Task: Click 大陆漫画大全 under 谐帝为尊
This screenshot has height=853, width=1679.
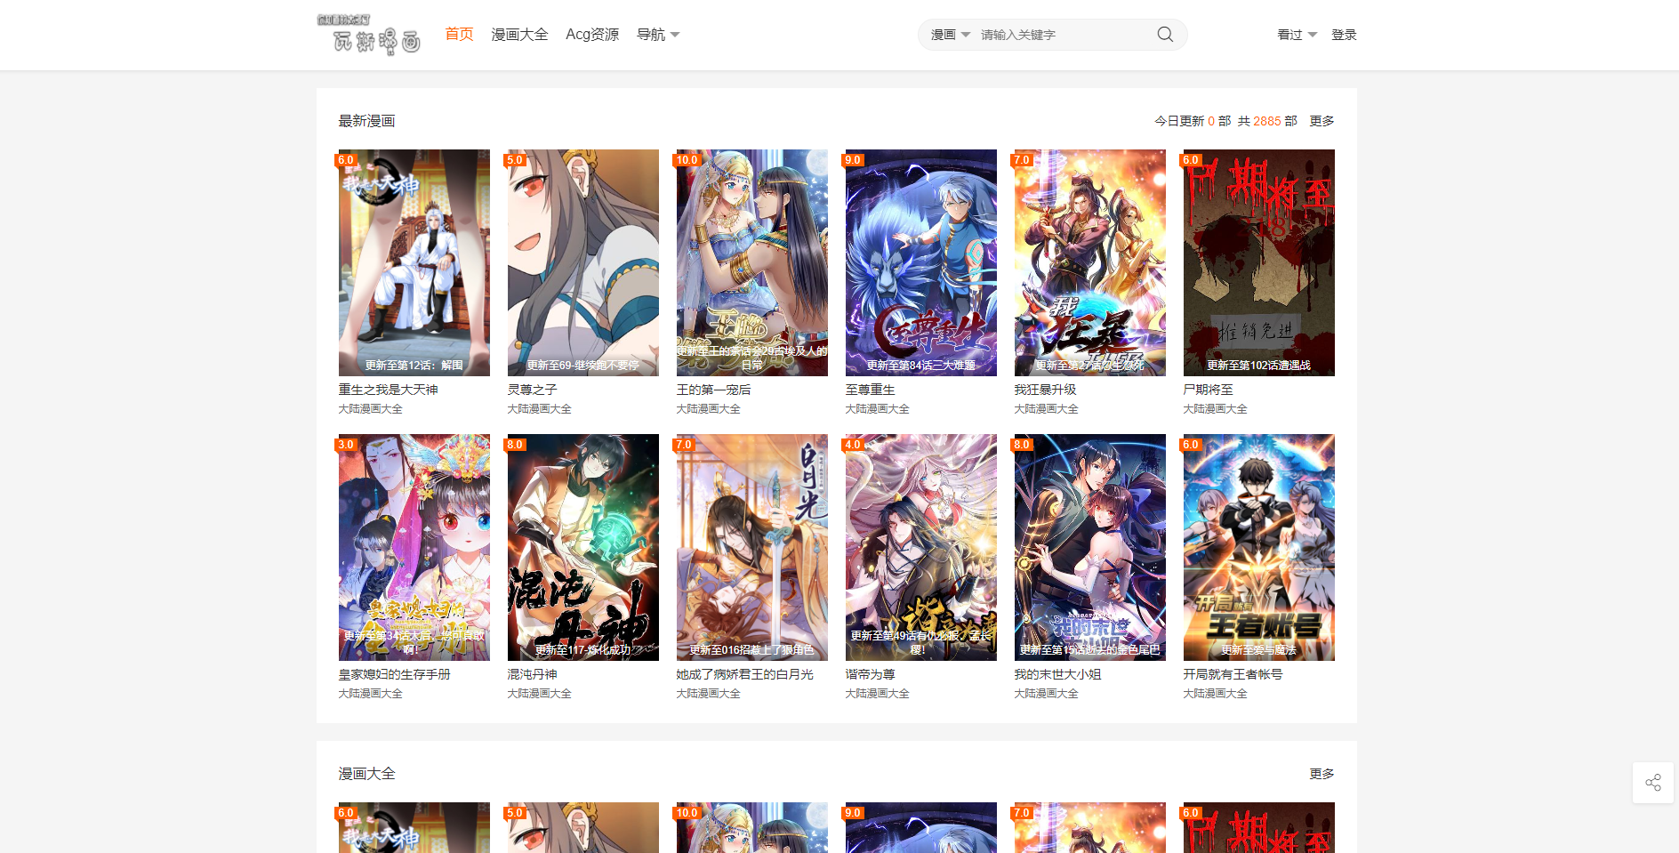Action: pos(877,694)
